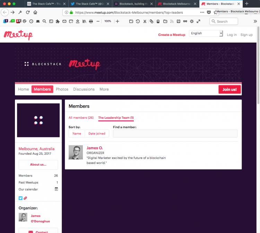This screenshot has height=233, width=260.
Task: Open page actions three-dots menu
Action: [202, 12]
